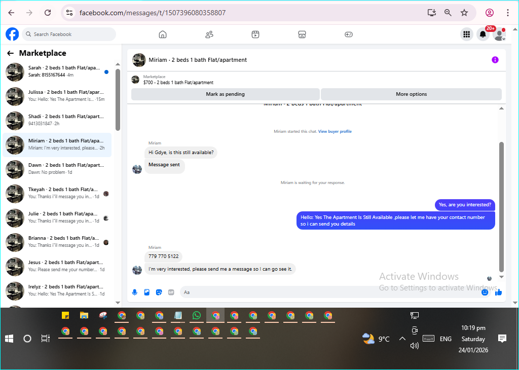Image resolution: width=519 pixels, height=370 pixels.
Task: Click the Search Facebook field
Action: [69, 34]
